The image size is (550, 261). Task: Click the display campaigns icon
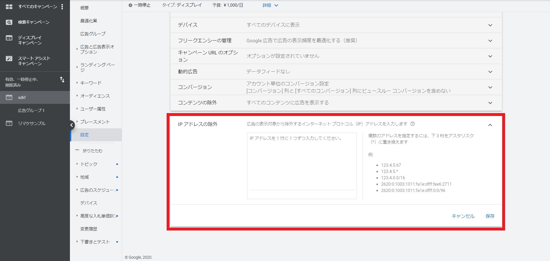tap(9, 38)
